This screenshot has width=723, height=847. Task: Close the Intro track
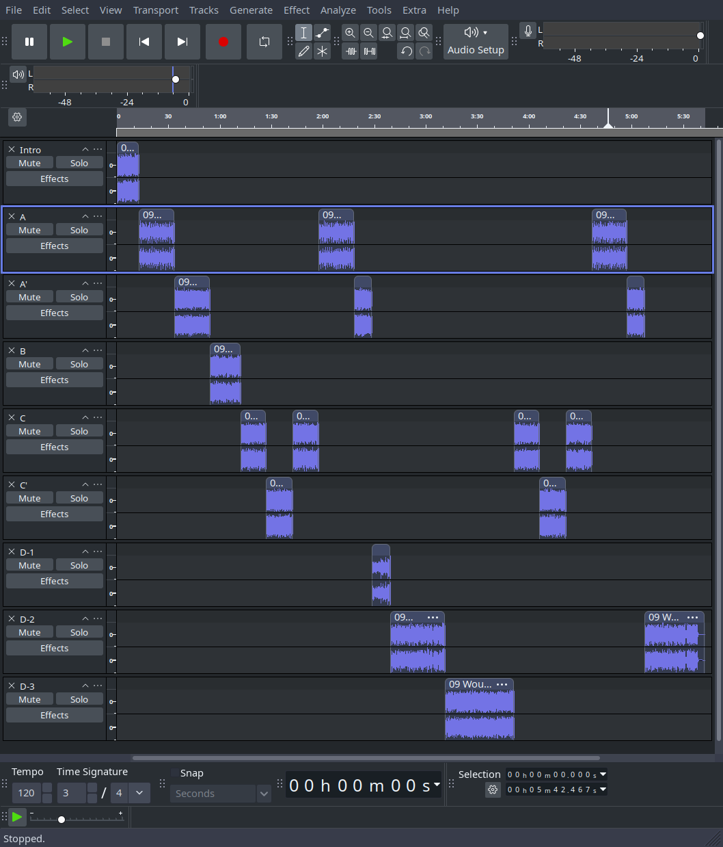[12, 149]
